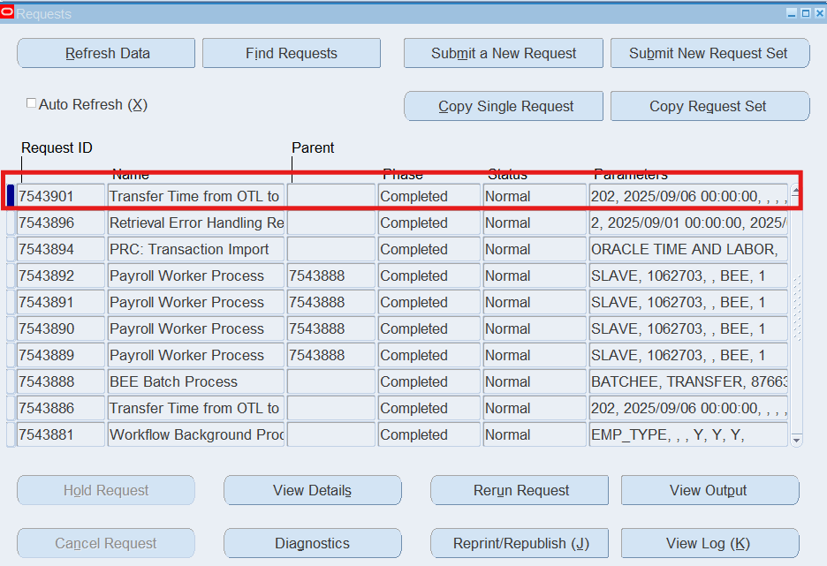827x566 pixels.
Task: Click Parameters field of Workflow Background row
Action: click(x=687, y=434)
